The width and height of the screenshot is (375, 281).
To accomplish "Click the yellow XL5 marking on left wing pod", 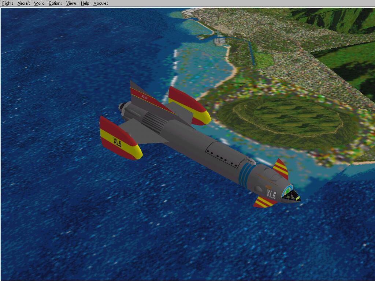I will [118, 142].
